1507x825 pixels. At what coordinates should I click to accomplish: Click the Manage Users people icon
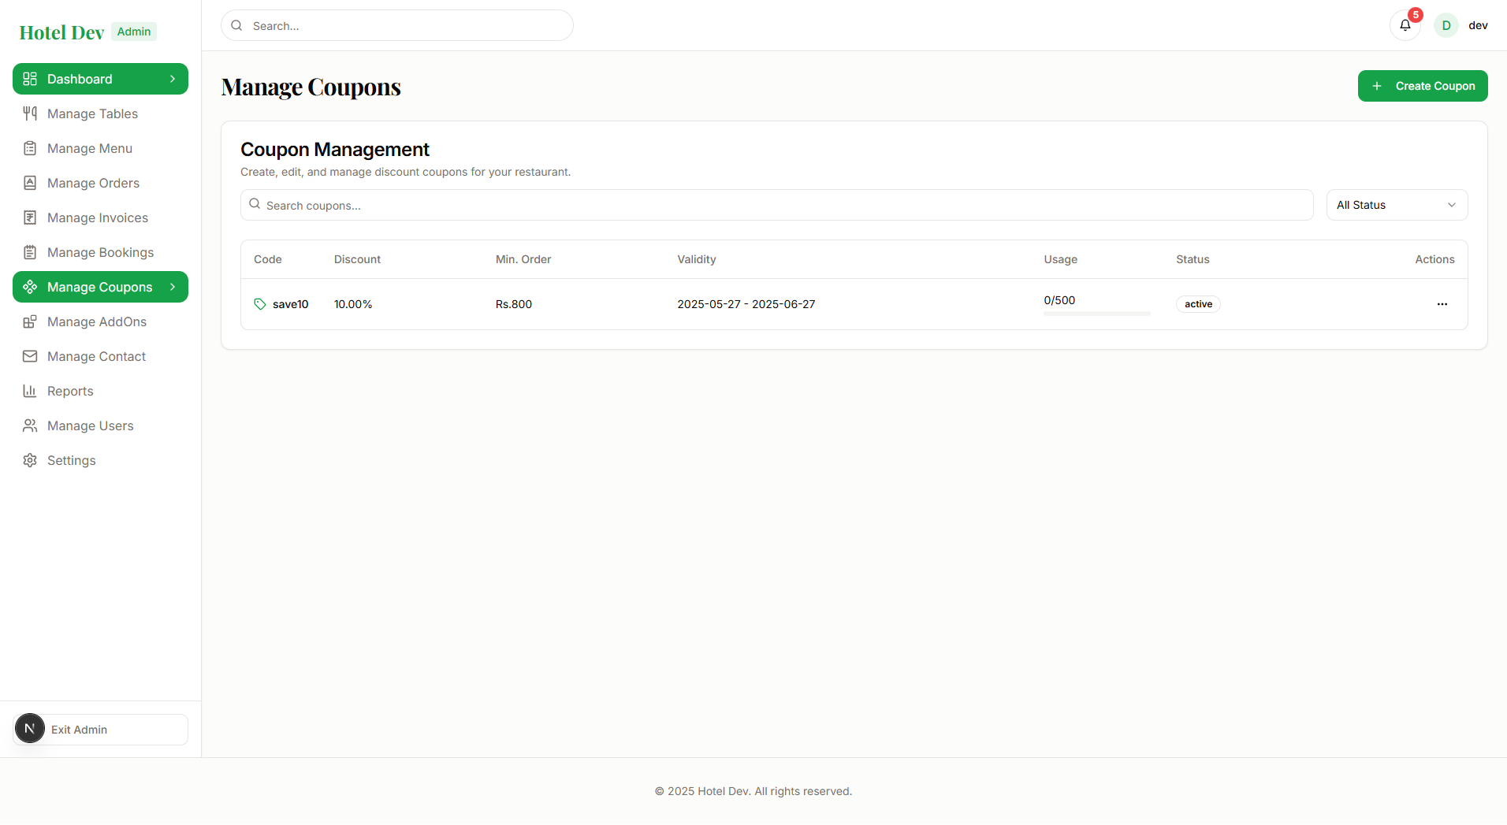30,426
